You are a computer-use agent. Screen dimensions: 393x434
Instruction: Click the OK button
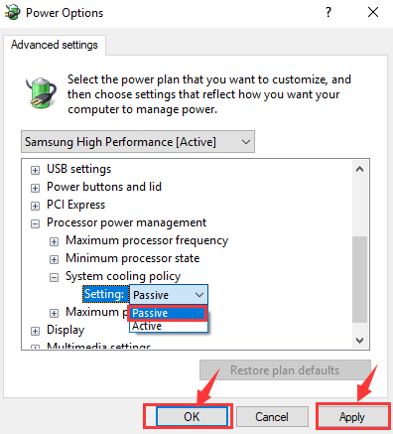point(192,416)
